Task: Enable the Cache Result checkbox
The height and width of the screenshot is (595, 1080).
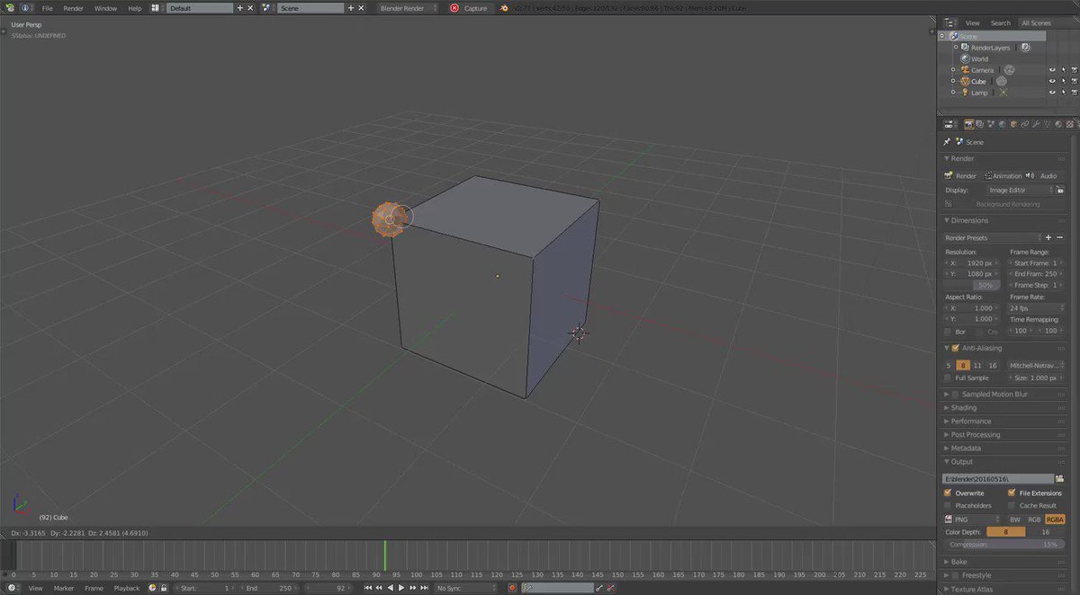Action: [1012, 505]
